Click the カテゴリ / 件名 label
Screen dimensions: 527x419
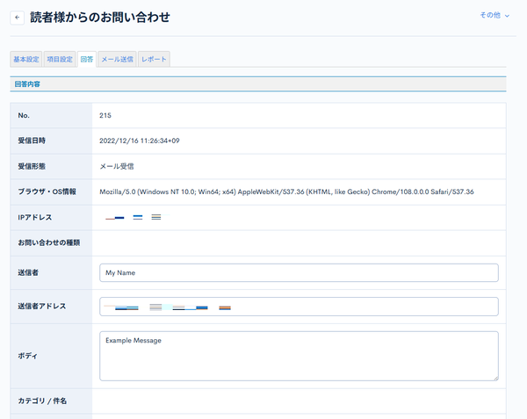tap(42, 401)
